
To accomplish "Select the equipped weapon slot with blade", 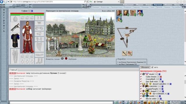I will point(15,27).
